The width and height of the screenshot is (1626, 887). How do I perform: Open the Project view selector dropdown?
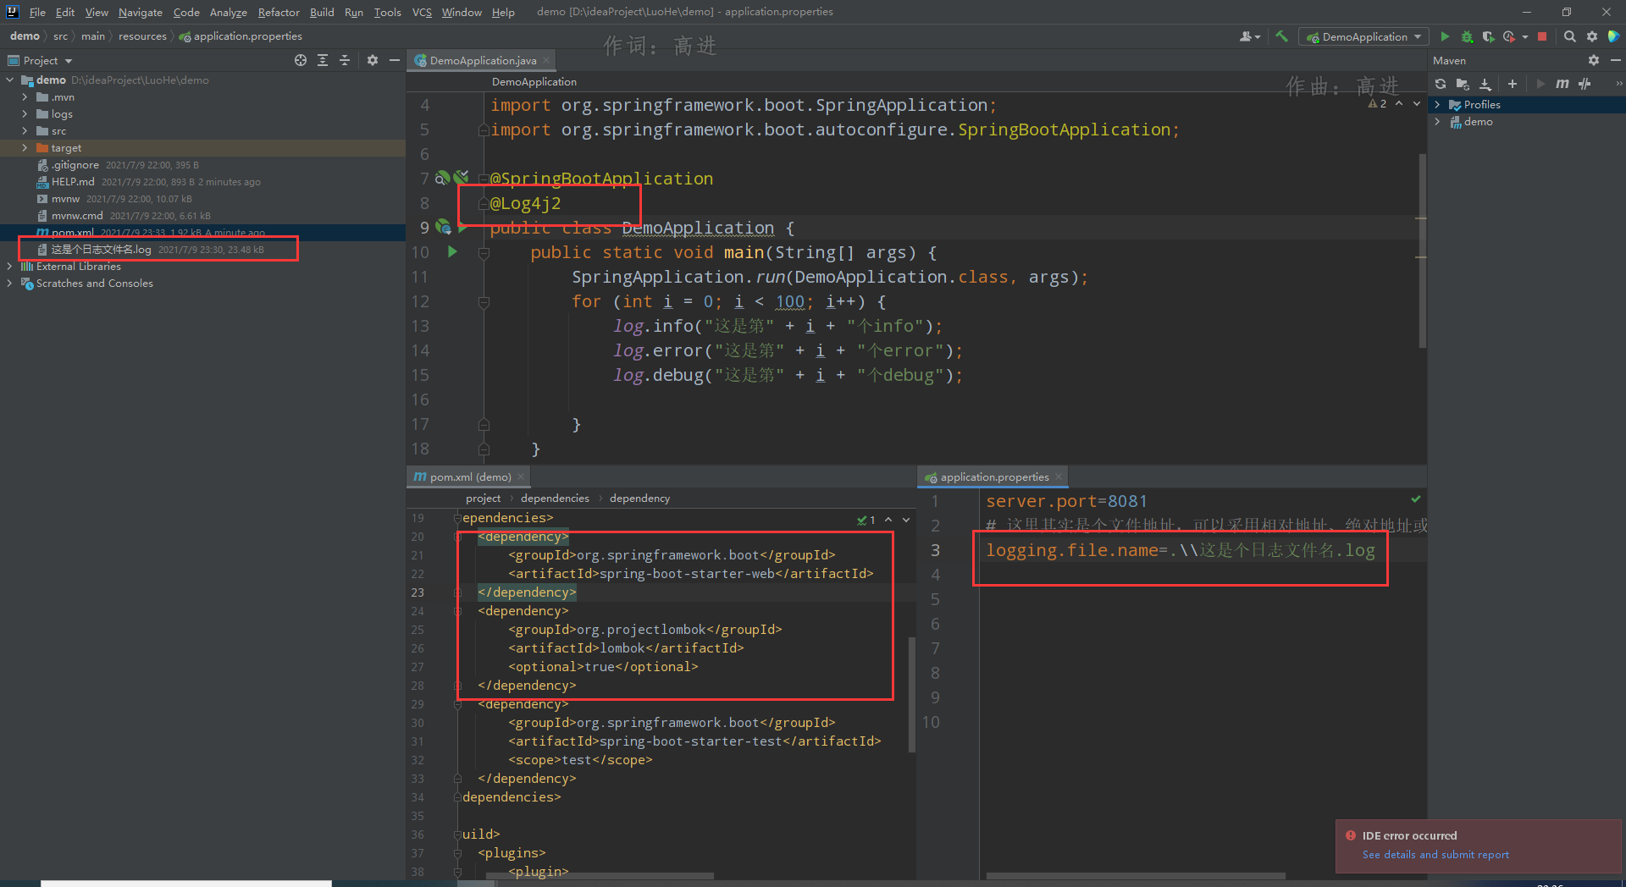click(x=47, y=60)
